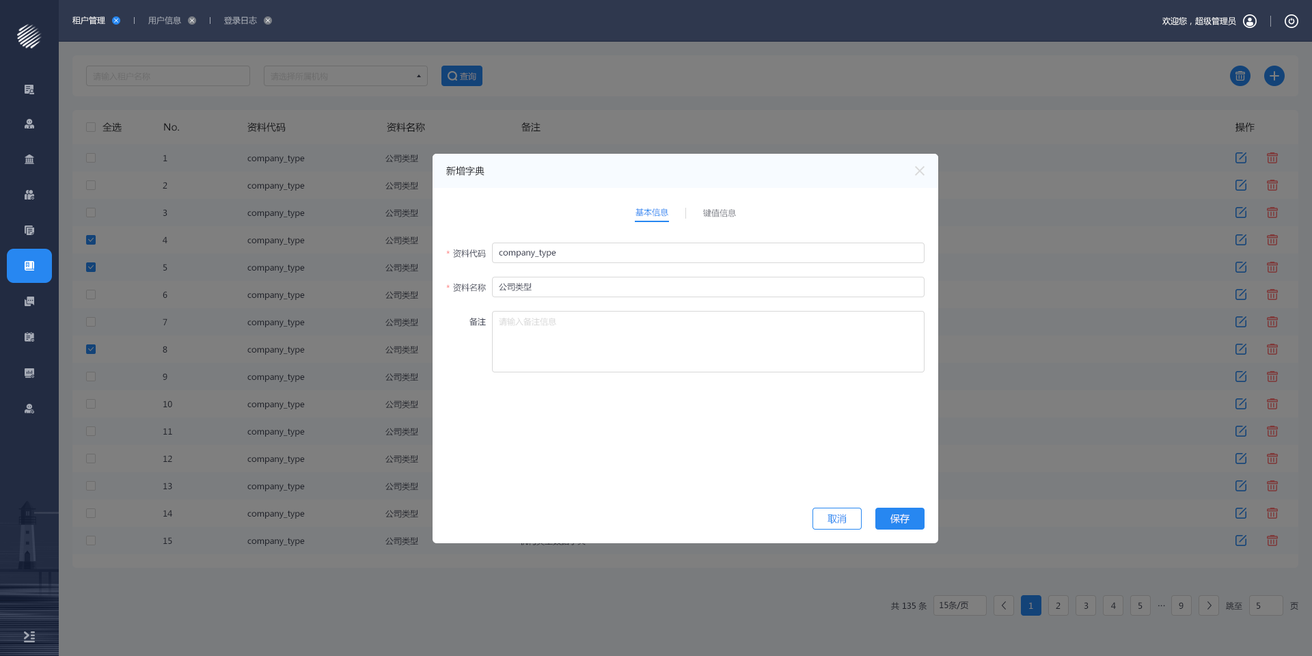Close the 新增字典 dialog

[919, 171]
